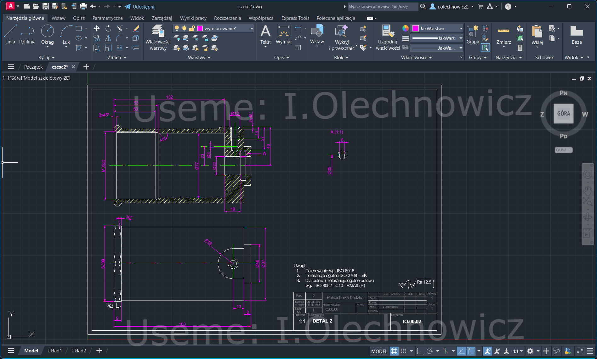
Task: Select the Wymiar dimension tool
Action: point(284,35)
